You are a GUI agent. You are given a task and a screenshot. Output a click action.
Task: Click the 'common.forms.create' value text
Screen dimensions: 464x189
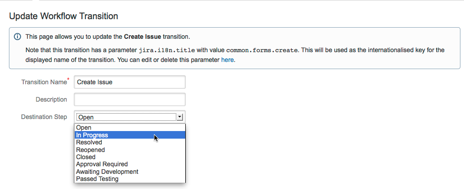point(262,50)
